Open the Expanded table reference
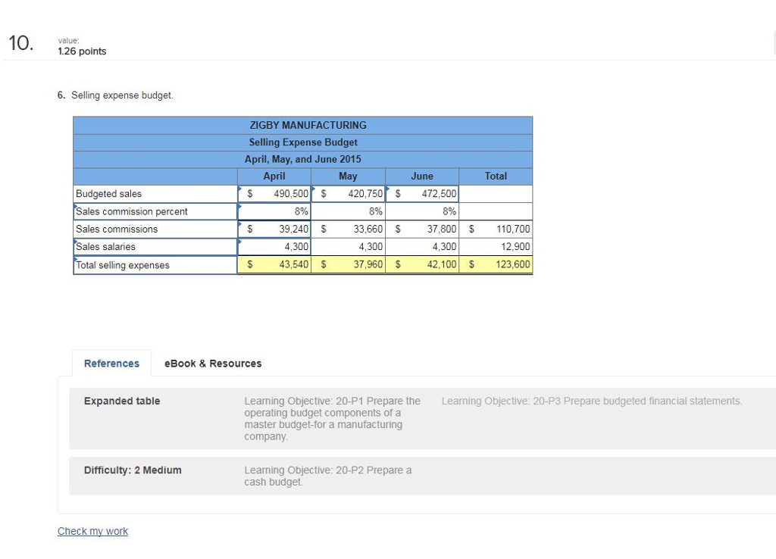Image resolution: width=776 pixels, height=559 pixels. (121, 401)
